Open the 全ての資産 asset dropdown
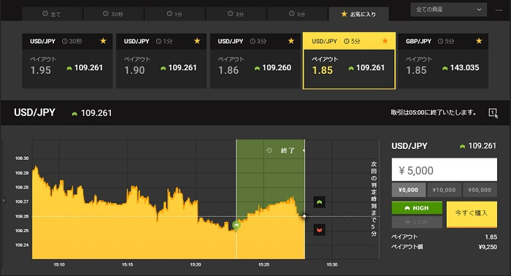This screenshot has height=276, width=511. tap(448, 9)
